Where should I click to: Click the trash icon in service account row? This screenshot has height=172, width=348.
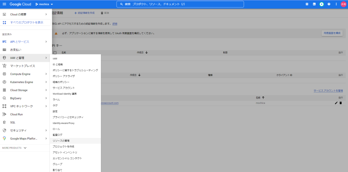341,103
